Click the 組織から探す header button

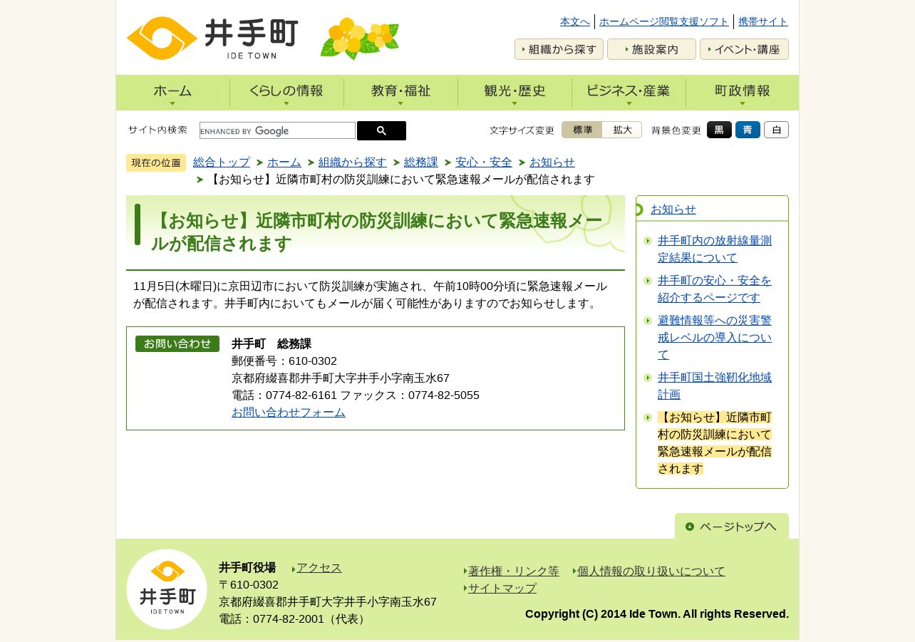click(559, 49)
